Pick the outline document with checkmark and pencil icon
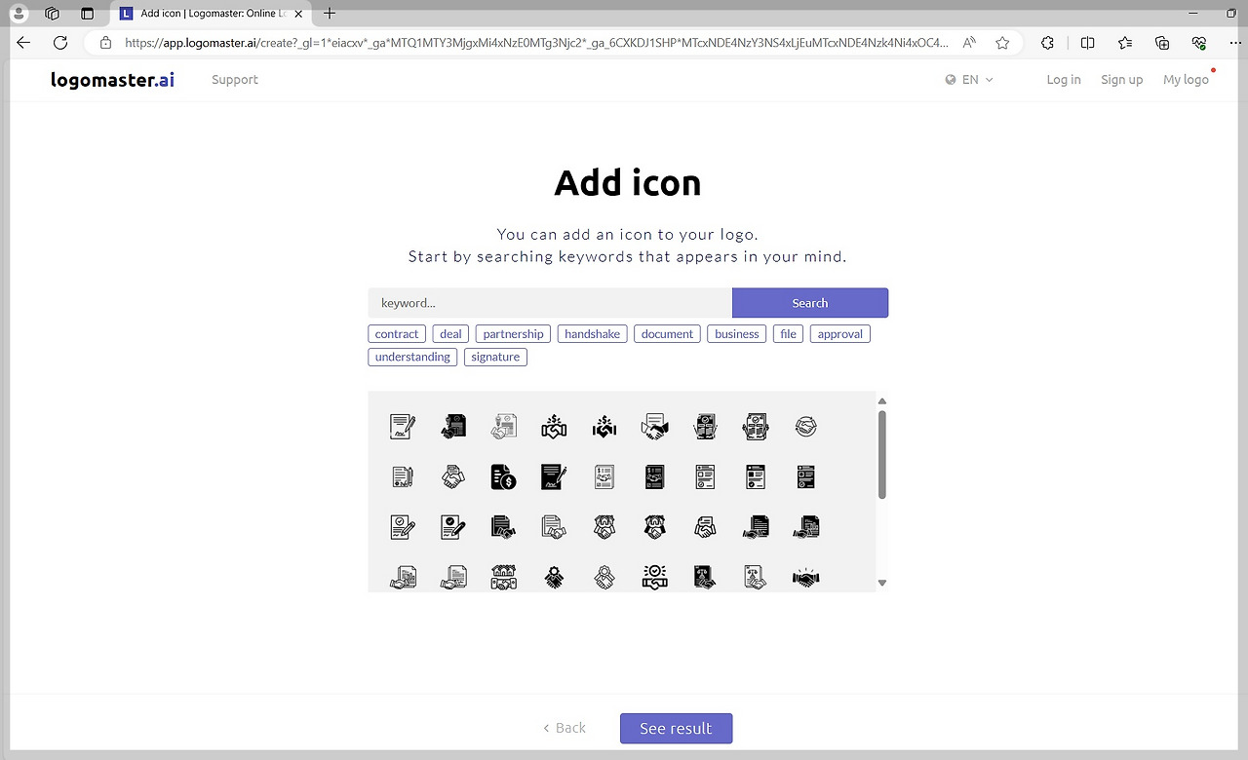The width and height of the screenshot is (1248, 760). [403, 527]
